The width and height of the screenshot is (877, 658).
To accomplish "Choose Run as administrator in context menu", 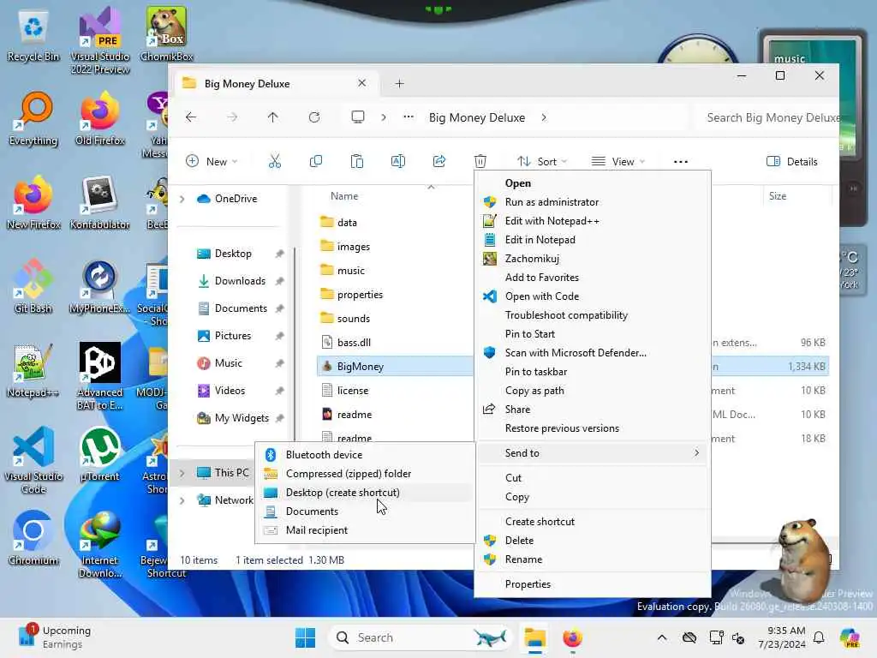I will pos(593,202).
